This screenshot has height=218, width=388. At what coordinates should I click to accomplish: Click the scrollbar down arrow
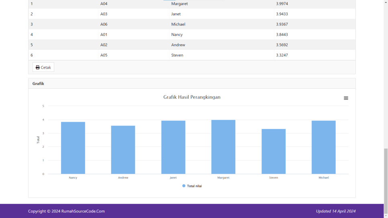[x=386, y=216]
